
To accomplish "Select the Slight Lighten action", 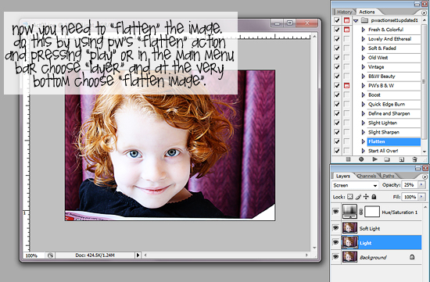I will pyautogui.click(x=382, y=123).
